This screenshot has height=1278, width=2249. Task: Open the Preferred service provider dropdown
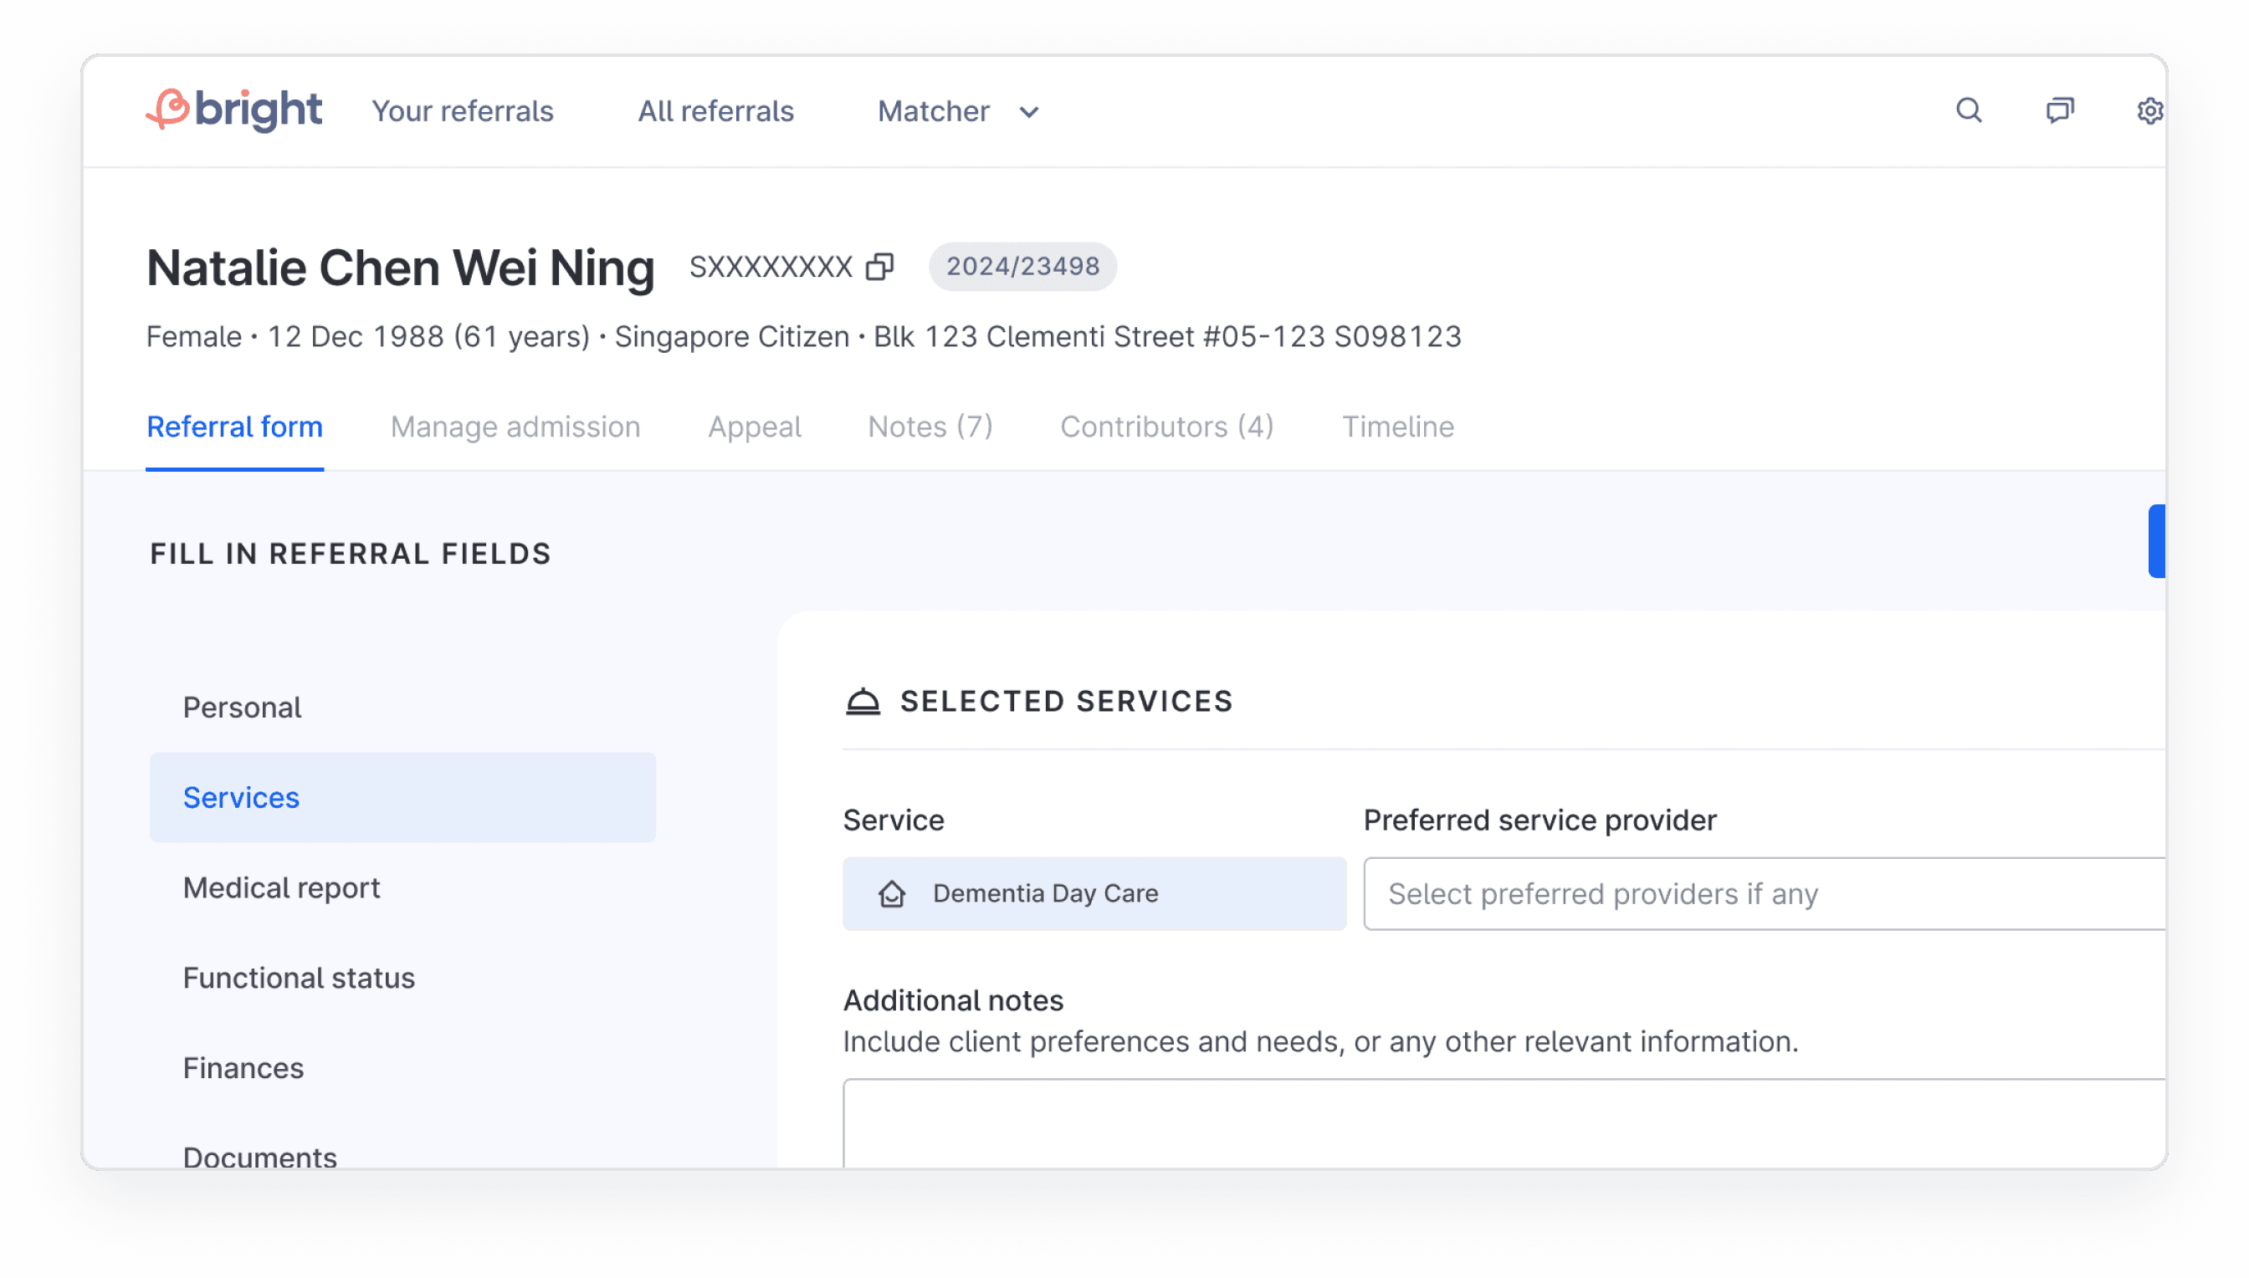1765,893
